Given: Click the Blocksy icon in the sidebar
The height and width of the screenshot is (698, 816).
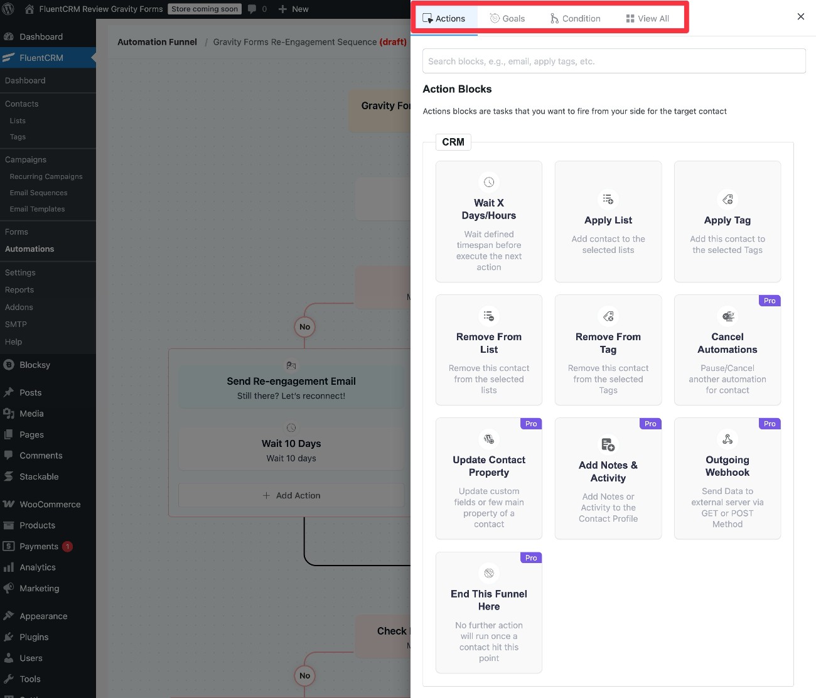Looking at the screenshot, I should (9, 365).
